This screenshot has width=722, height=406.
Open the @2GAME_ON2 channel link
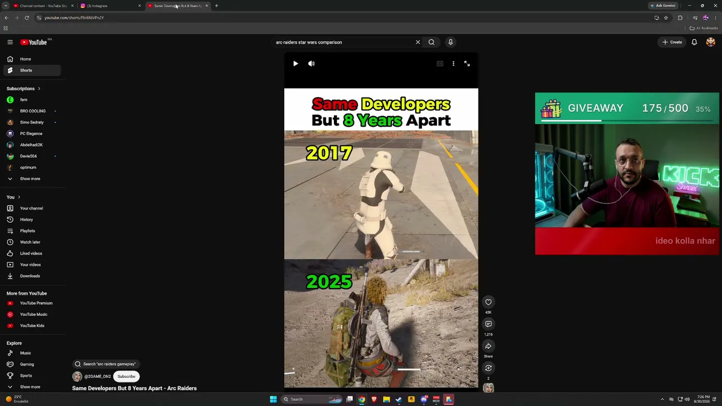click(x=98, y=377)
